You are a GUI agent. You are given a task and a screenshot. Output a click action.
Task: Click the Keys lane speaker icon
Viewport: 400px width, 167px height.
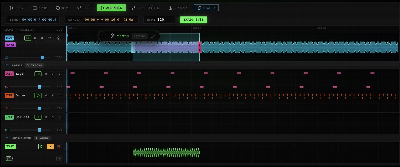(x=6, y=87)
